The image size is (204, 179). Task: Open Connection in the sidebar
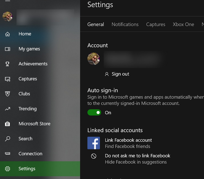(x=40, y=154)
